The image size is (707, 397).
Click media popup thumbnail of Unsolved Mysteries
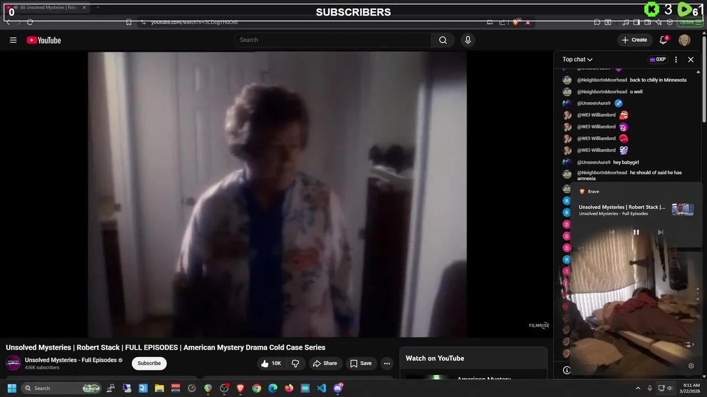(x=682, y=210)
